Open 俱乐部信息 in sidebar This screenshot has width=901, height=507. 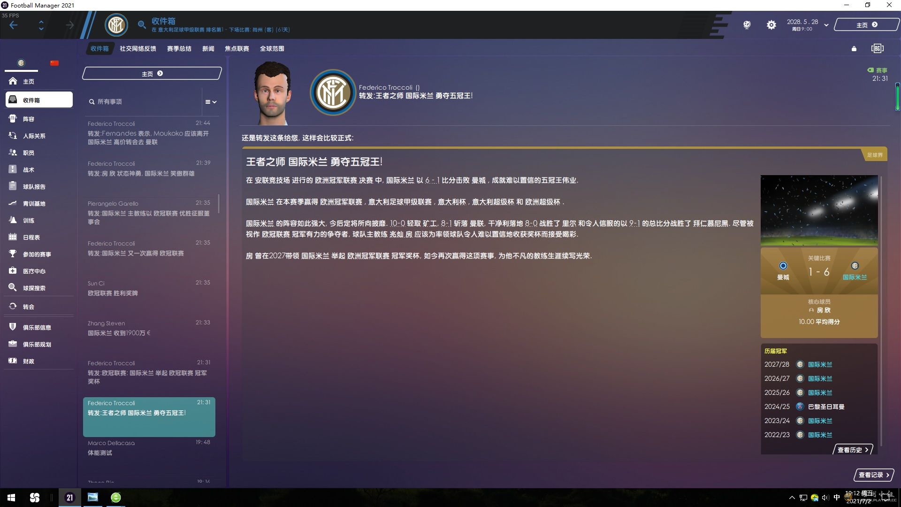(38, 327)
